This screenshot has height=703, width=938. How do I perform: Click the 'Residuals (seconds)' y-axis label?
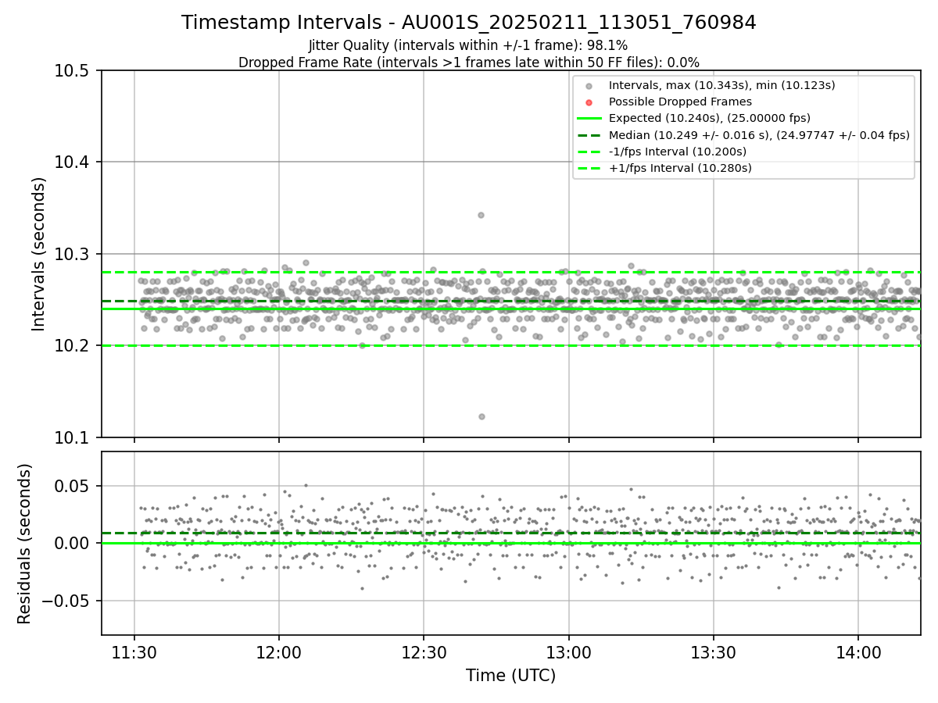25,544
